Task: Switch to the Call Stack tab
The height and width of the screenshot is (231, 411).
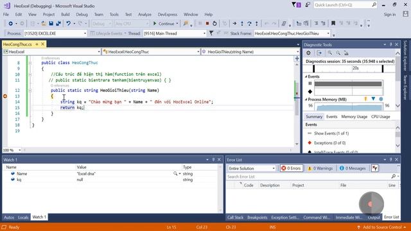Action: [235, 217]
